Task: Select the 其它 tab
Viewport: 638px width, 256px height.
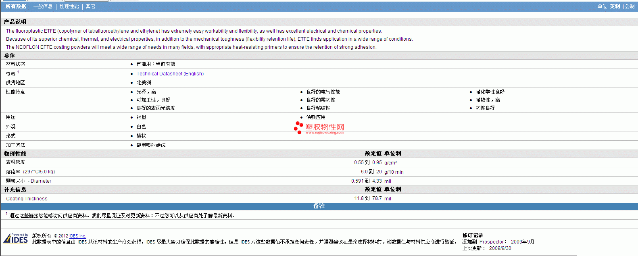Action: [91, 6]
